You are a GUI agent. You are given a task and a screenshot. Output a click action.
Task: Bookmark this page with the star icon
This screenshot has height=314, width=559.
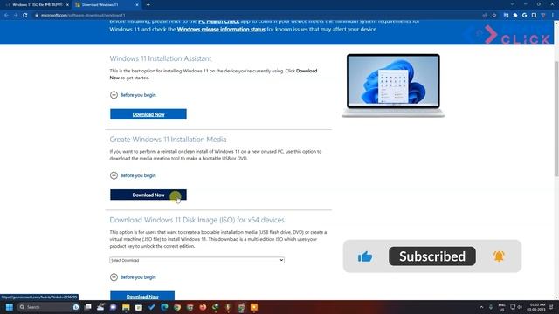click(x=494, y=16)
